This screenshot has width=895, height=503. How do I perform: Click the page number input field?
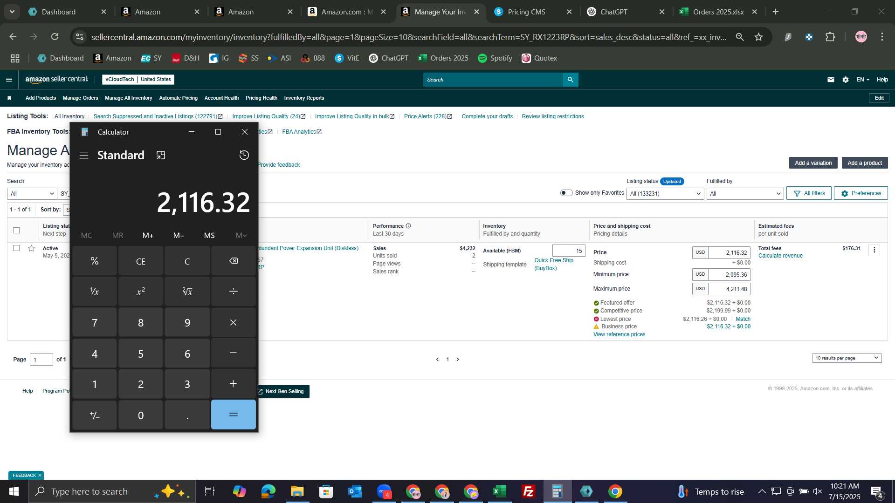coord(41,360)
